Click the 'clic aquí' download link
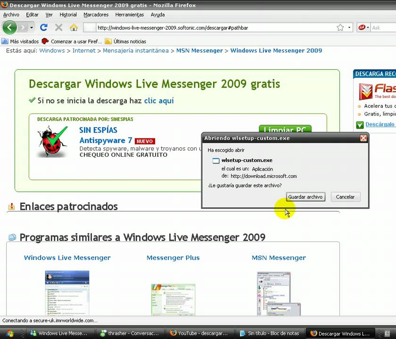The width and height of the screenshot is (396, 339). click(x=159, y=101)
